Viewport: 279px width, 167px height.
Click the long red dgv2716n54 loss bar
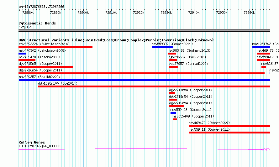tap(141, 73)
